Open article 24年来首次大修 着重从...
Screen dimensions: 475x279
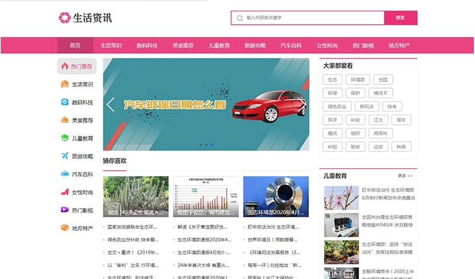[203, 265]
